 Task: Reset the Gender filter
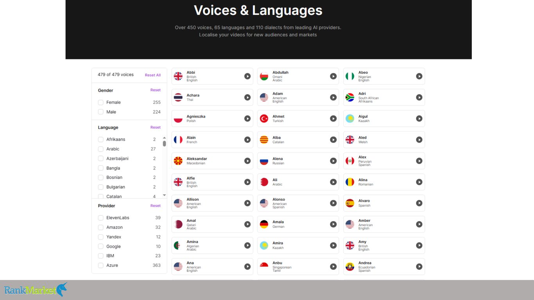(x=156, y=90)
